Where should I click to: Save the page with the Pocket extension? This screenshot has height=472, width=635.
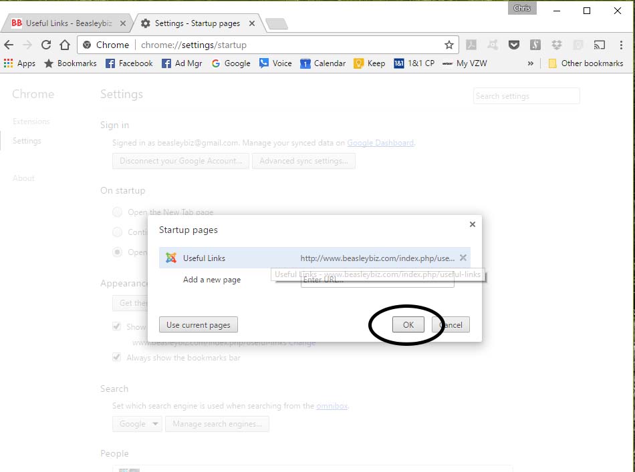click(514, 44)
